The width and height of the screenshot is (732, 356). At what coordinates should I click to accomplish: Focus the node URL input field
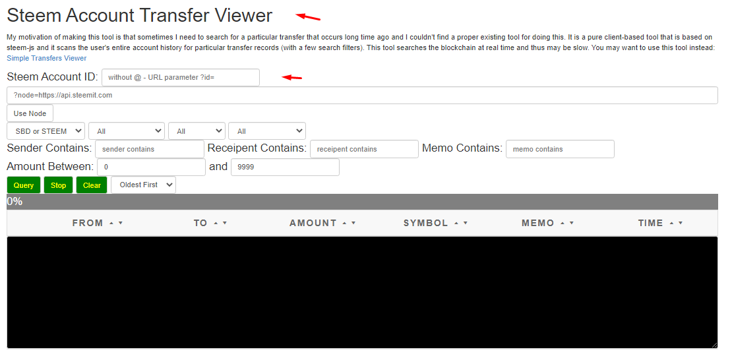pos(362,95)
